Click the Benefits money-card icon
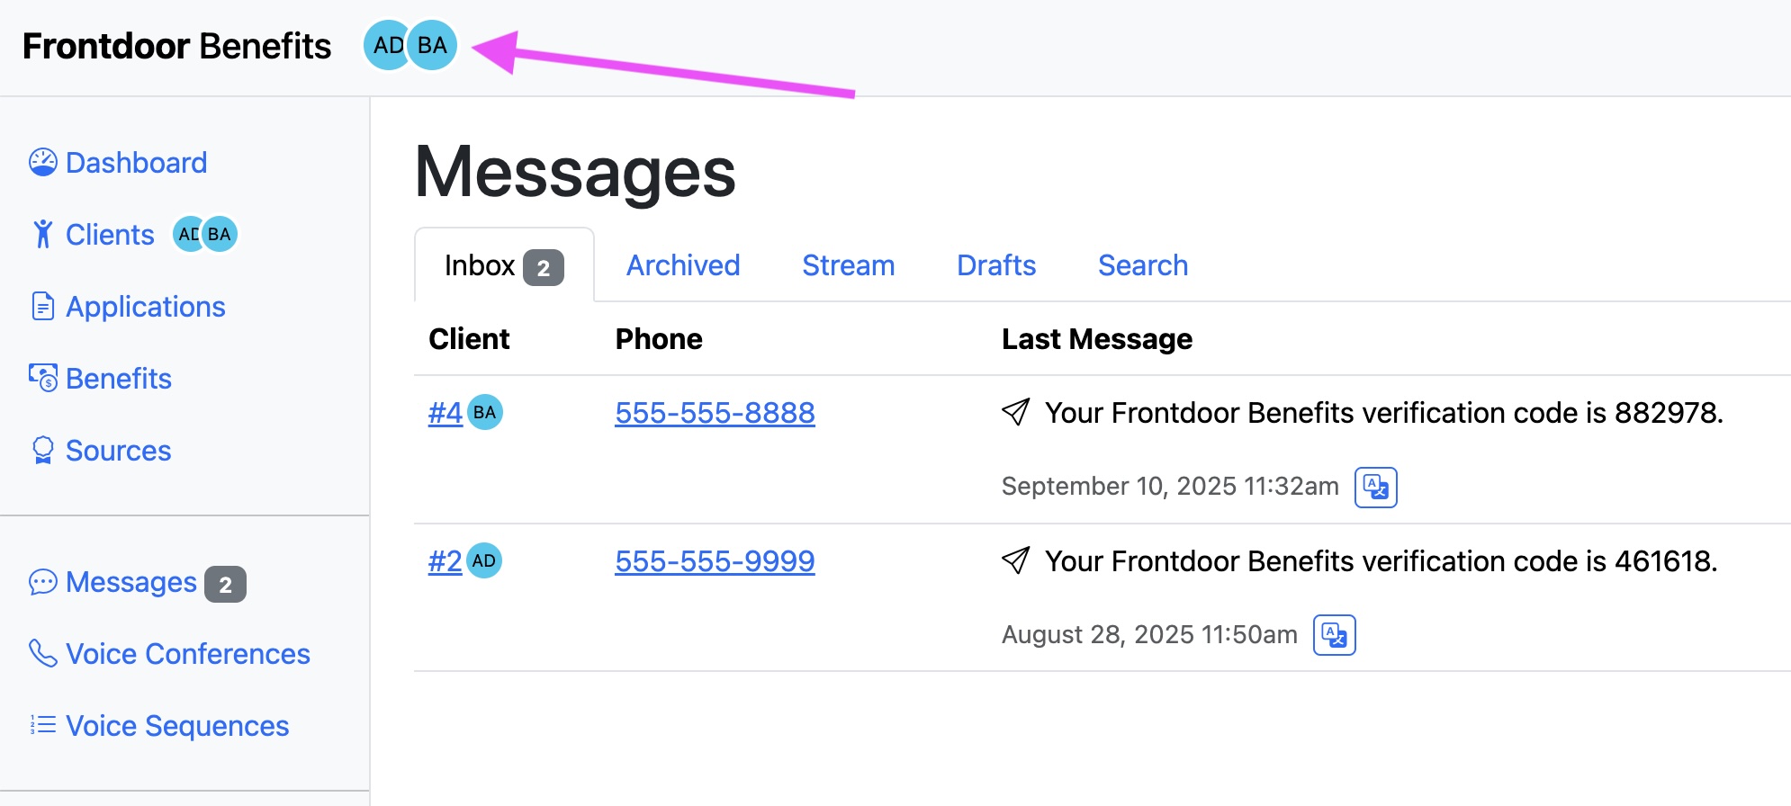The width and height of the screenshot is (1791, 806). (42, 378)
